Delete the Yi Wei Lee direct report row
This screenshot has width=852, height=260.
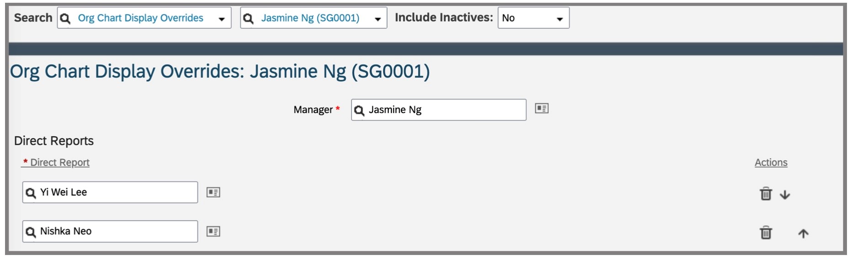[766, 194]
